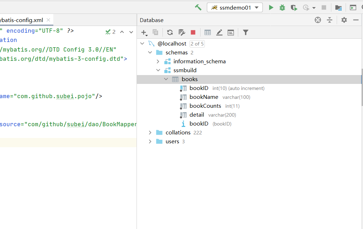Open table editor grid icon in Database toolbar
This screenshot has height=229, width=363.
click(x=208, y=32)
